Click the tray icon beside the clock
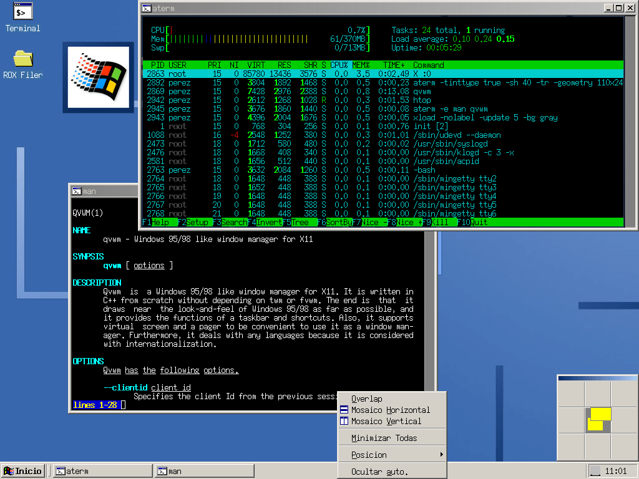 (595, 472)
